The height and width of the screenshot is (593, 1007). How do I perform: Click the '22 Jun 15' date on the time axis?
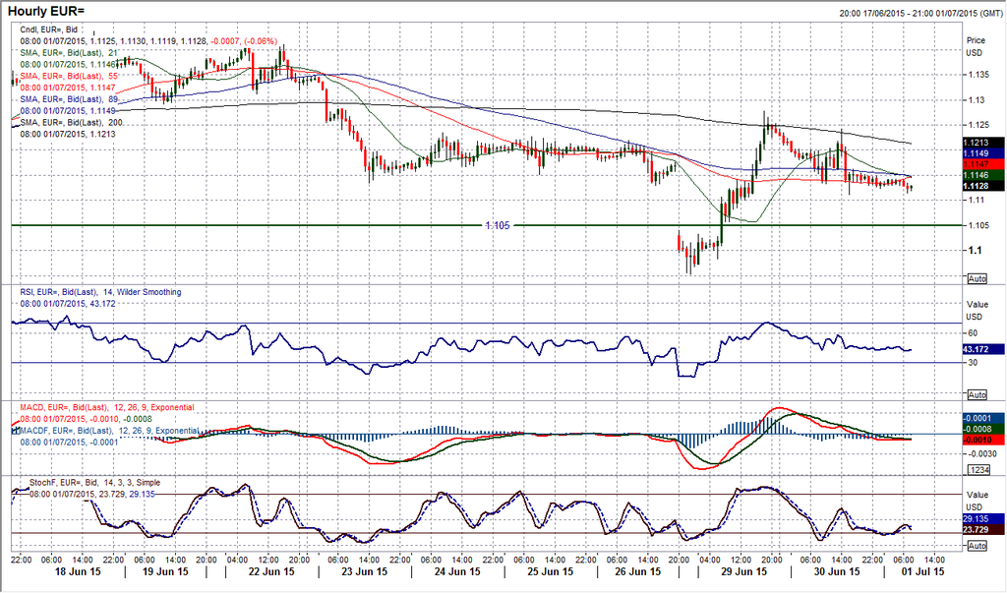(x=271, y=571)
